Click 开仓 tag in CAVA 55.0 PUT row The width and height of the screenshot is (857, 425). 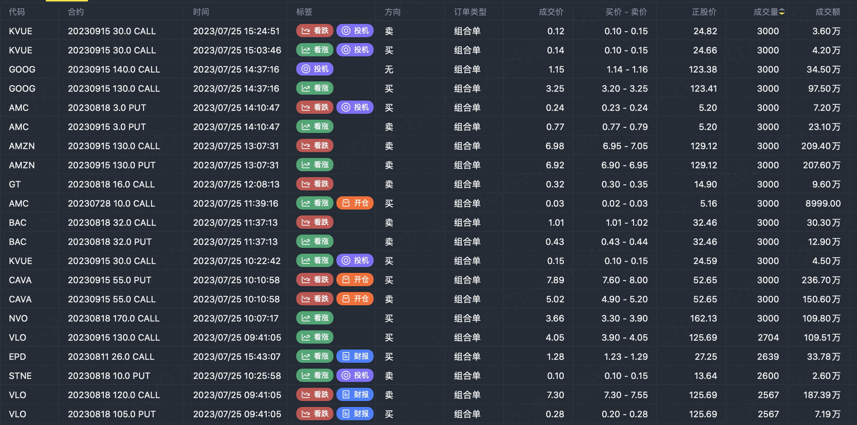click(355, 280)
